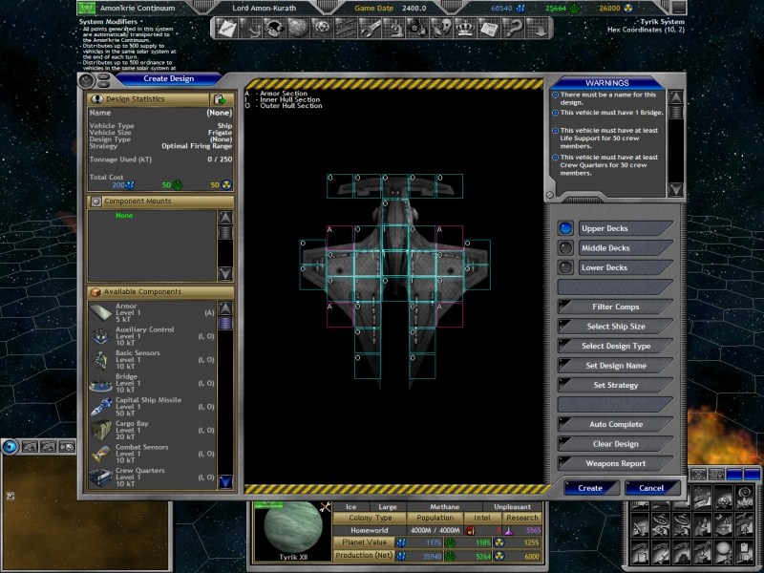Click the Research column header
The width and height of the screenshot is (764, 573).
click(x=521, y=518)
